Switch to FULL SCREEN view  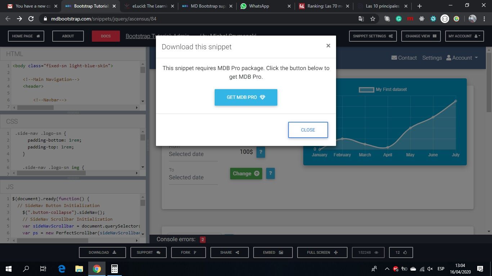(322, 253)
